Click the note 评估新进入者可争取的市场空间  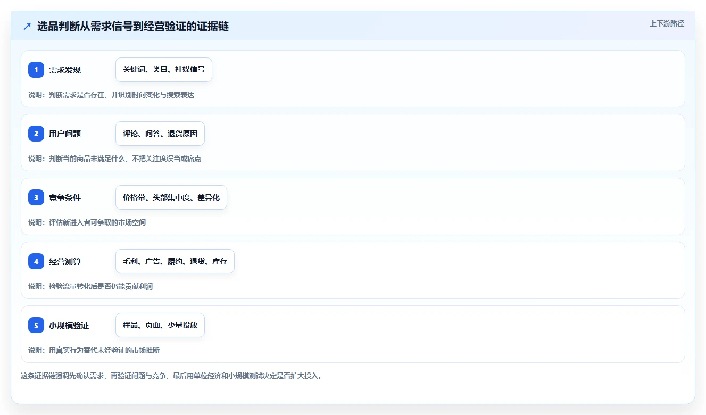87,222
